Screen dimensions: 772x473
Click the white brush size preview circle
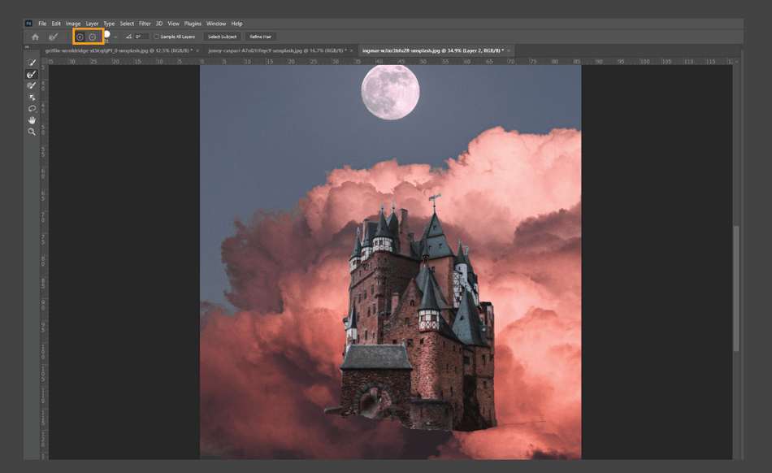[106, 34]
